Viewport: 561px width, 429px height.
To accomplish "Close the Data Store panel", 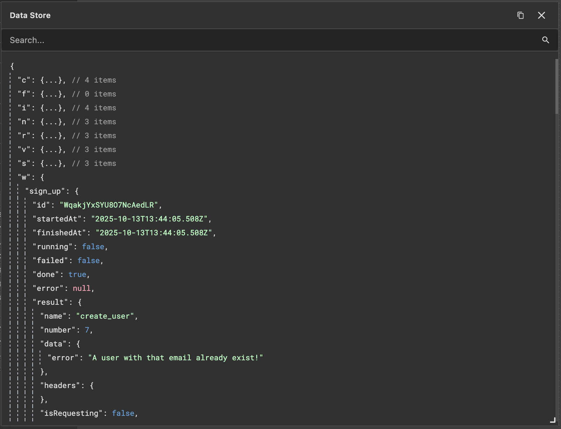I will 542,15.
